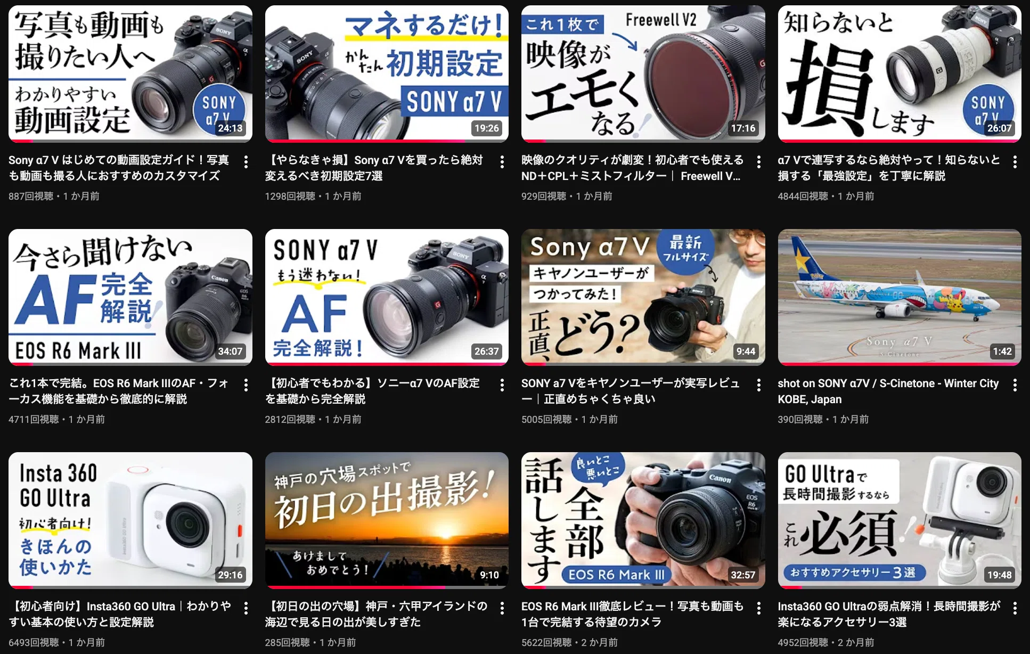The height and width of the screenshot is (654, 1030).
Task: Play the 映像がエモくなる Freewell V2 thumbnail
Action: (643, 73)
